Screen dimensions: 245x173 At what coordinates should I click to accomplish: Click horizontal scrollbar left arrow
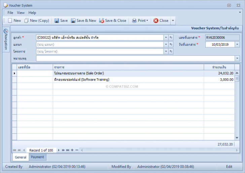pyautogui.click(x=81, y=150)
